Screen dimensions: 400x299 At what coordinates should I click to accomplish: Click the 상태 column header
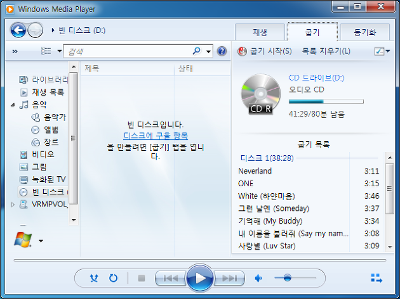202,68
